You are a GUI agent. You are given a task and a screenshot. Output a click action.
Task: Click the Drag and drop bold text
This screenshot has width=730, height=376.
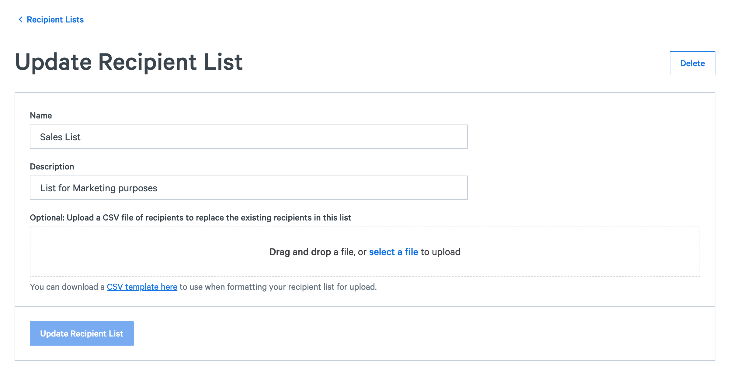click(300, 252)
